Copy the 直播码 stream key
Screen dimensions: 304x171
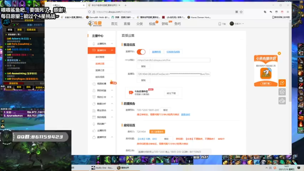click(x=143, y=80)
